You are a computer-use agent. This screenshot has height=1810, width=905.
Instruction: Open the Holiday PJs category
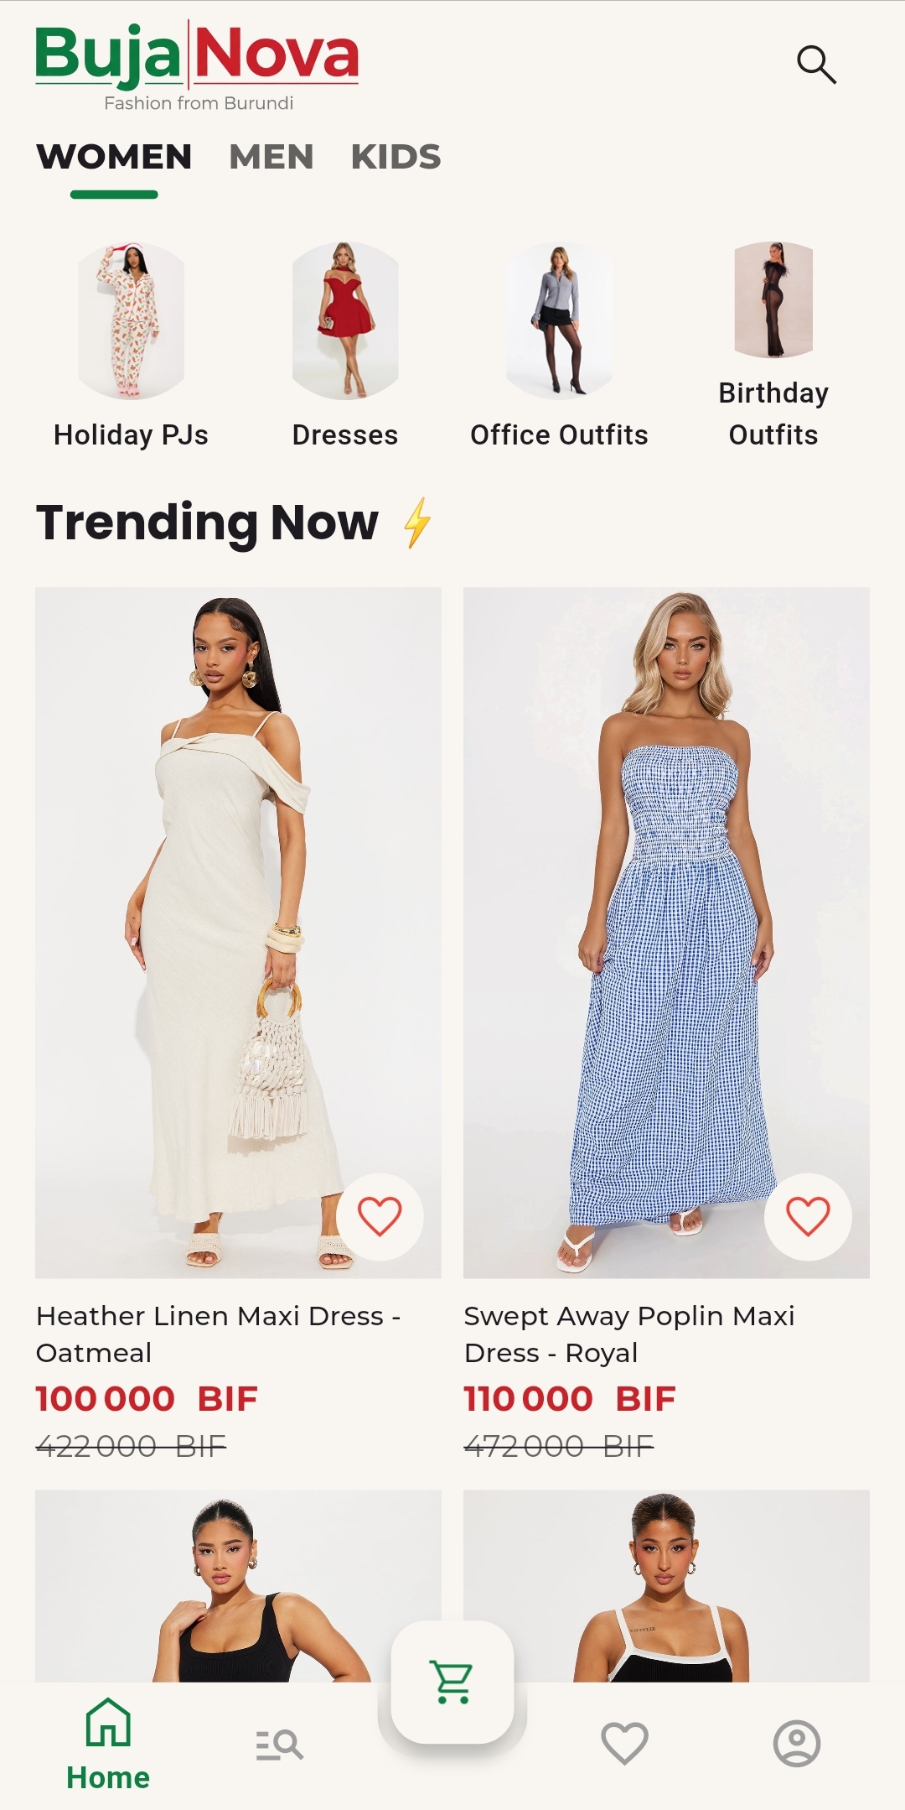coord(131,346)
